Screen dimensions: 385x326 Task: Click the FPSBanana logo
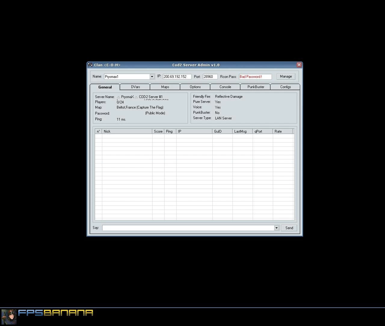click(x=56, y=313)
